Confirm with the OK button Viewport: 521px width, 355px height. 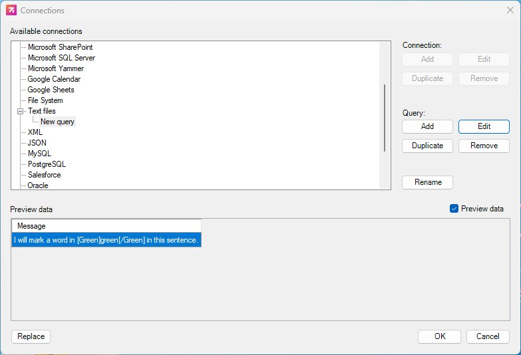(x=439, y=336)
